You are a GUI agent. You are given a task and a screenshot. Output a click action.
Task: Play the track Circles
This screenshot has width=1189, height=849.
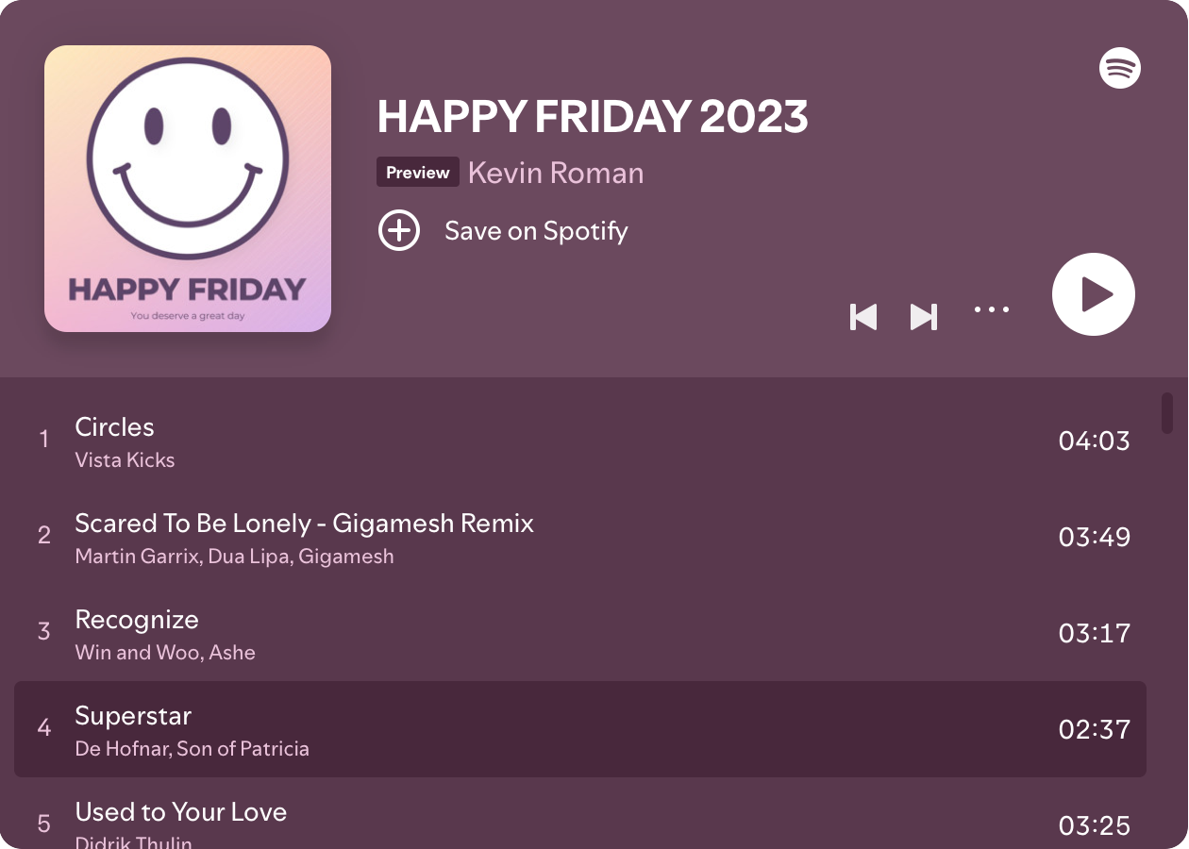[x=580, y=441]
